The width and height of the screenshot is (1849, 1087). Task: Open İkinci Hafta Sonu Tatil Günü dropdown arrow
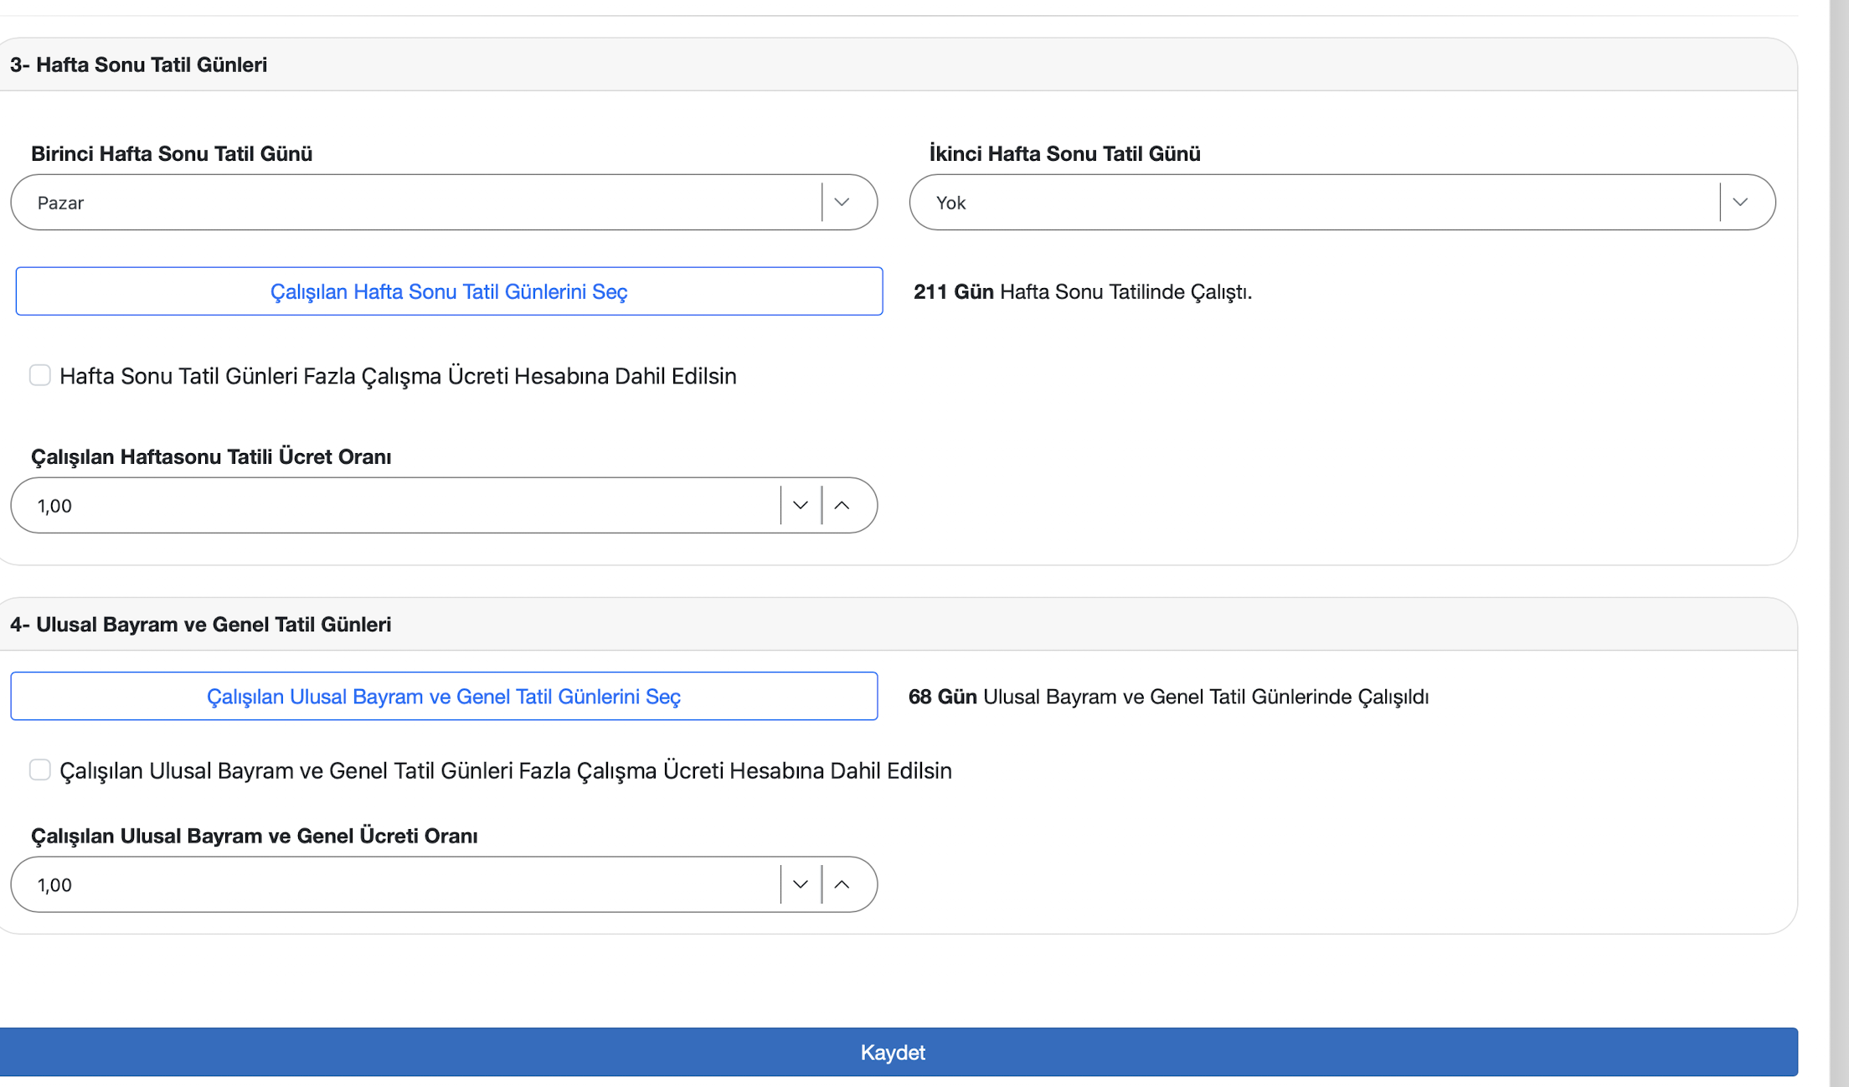pos(1740,203)
